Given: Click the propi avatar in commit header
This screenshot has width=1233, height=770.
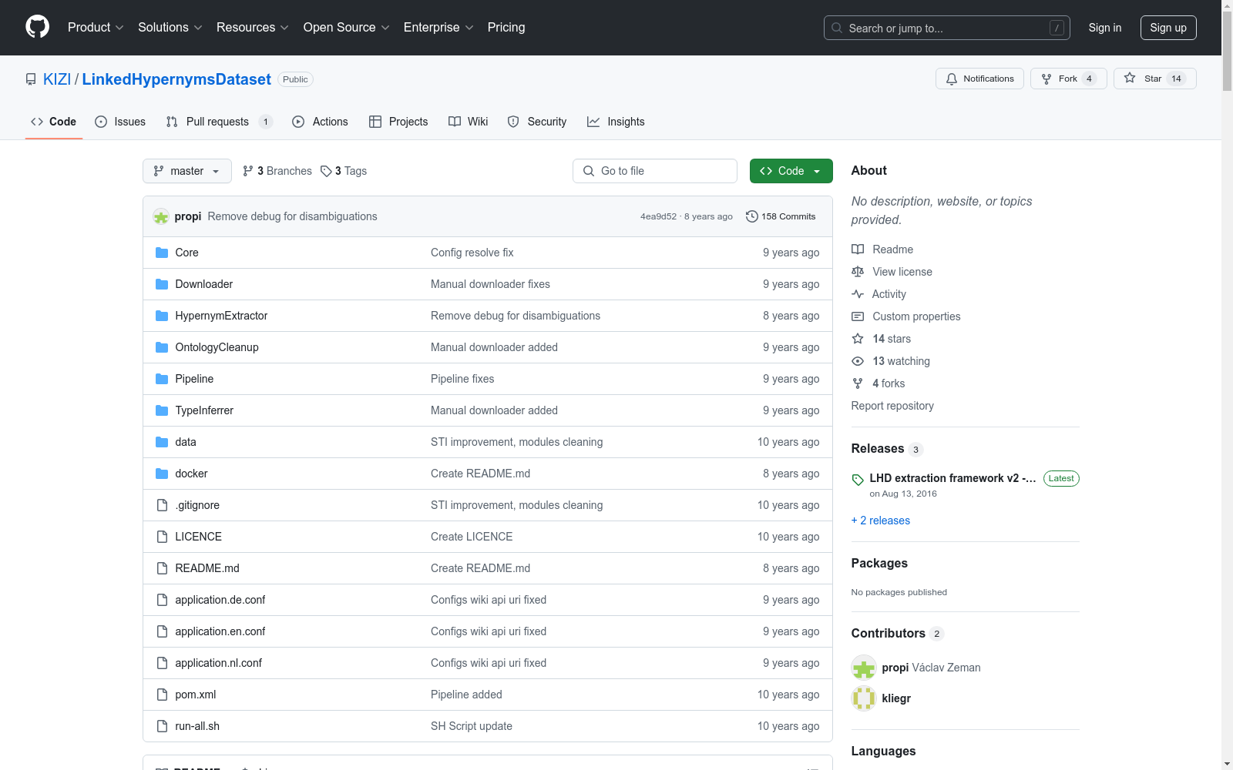Looking at the screenshot, I should point(161,216).
